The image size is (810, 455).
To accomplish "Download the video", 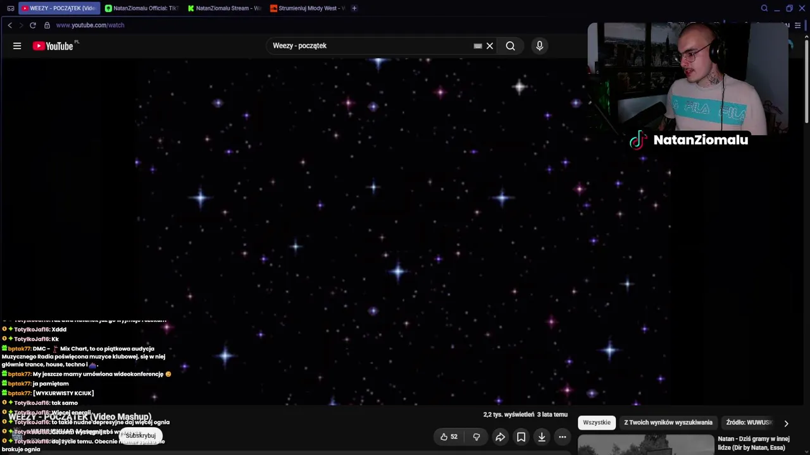I will pos(542,437).
